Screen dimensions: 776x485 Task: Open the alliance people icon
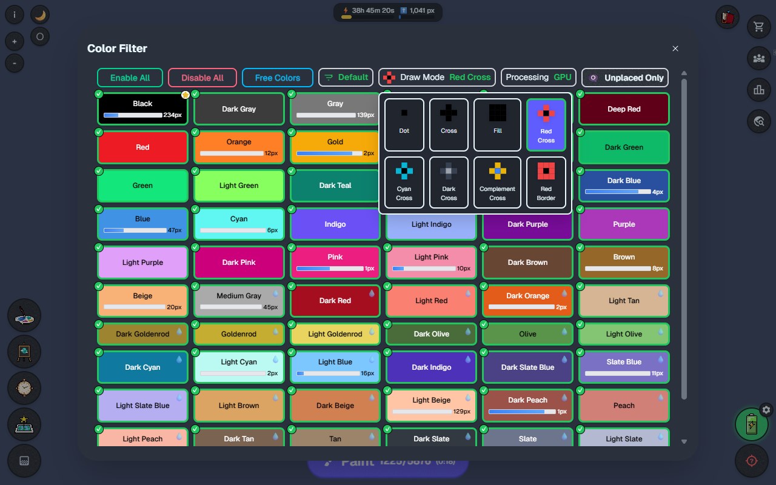758,58
